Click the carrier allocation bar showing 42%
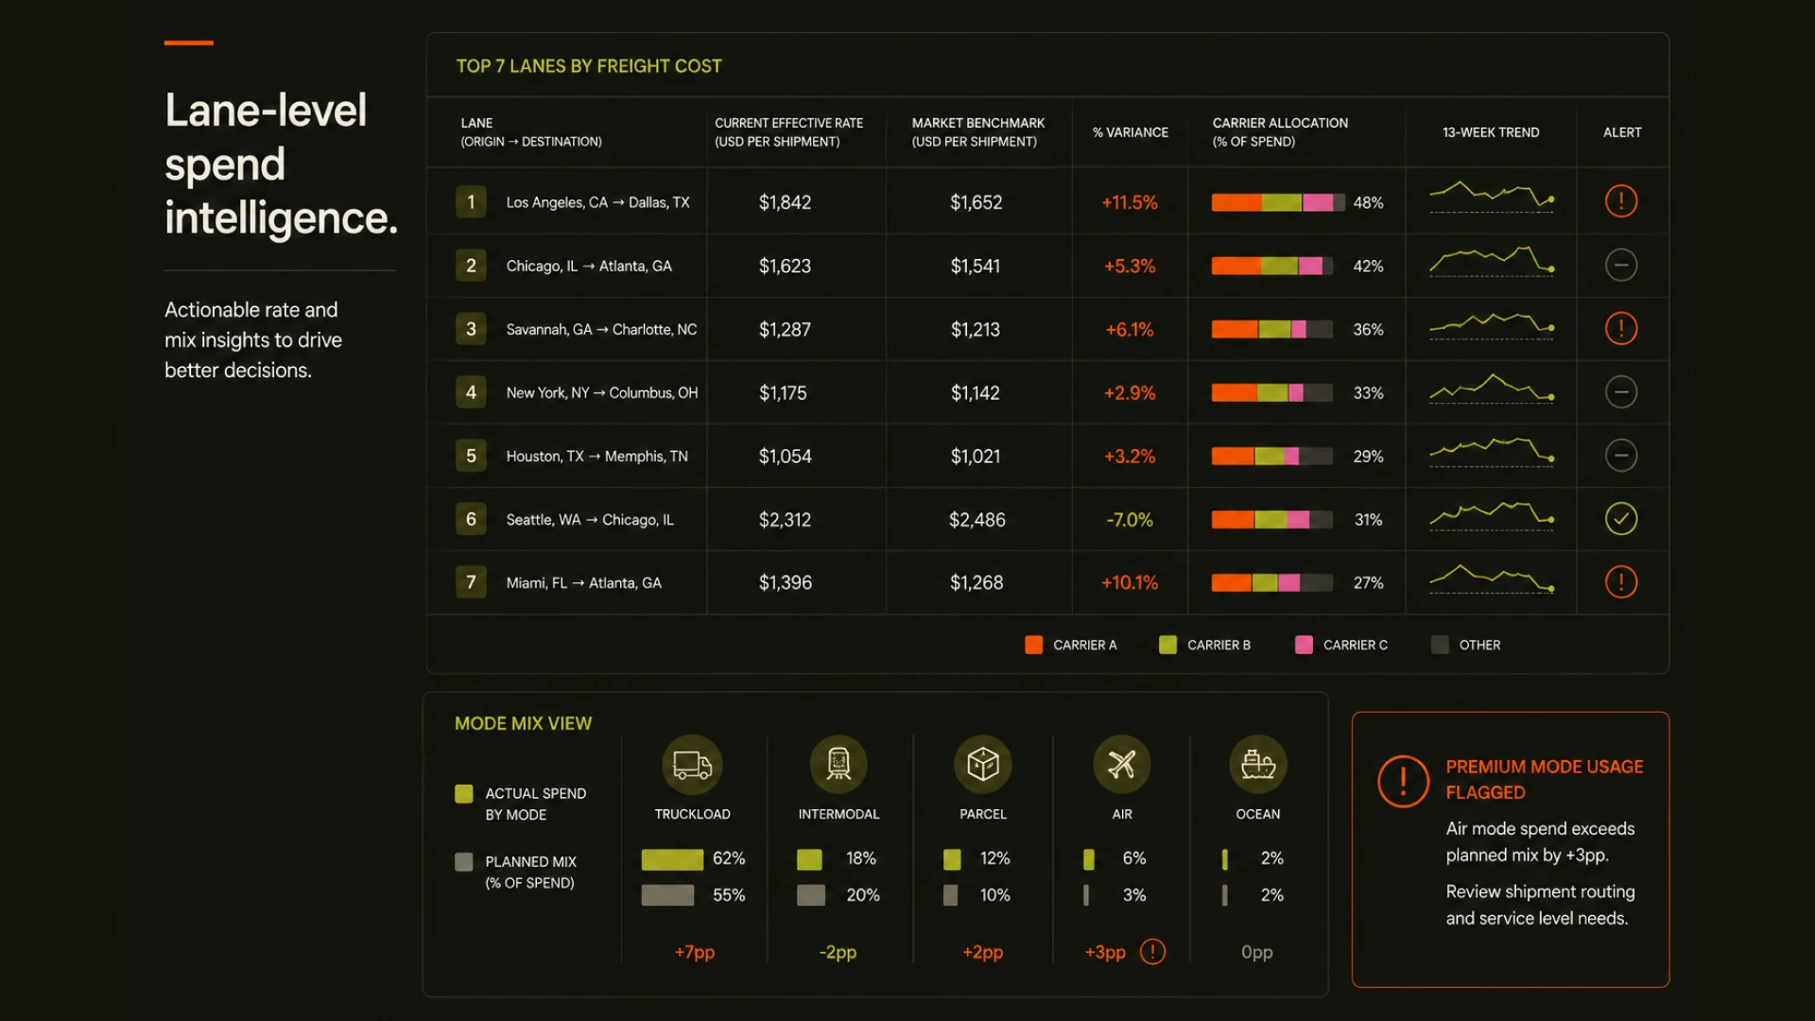Image resolution: width=1815 pixels, height=1021 pixels. click(x=1272, y=266)
